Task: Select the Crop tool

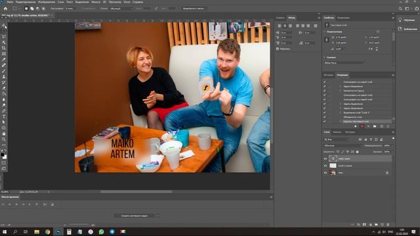Action: 4,48
